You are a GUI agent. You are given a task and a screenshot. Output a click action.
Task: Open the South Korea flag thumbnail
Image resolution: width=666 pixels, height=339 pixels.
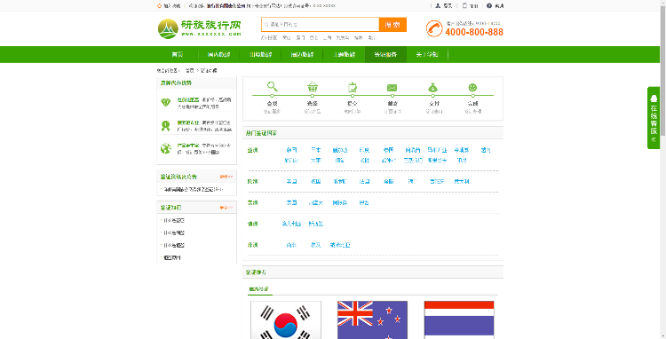point(286,319)
